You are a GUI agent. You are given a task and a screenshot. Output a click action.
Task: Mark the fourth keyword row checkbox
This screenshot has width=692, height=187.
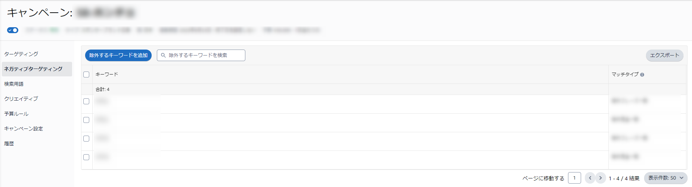click(86, 157)
